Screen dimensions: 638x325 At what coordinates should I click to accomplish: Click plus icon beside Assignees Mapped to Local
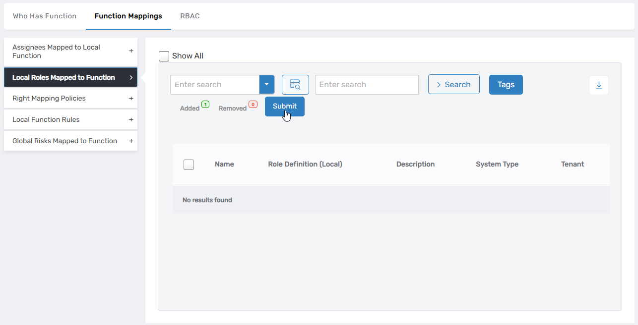(x=131, y=51)
